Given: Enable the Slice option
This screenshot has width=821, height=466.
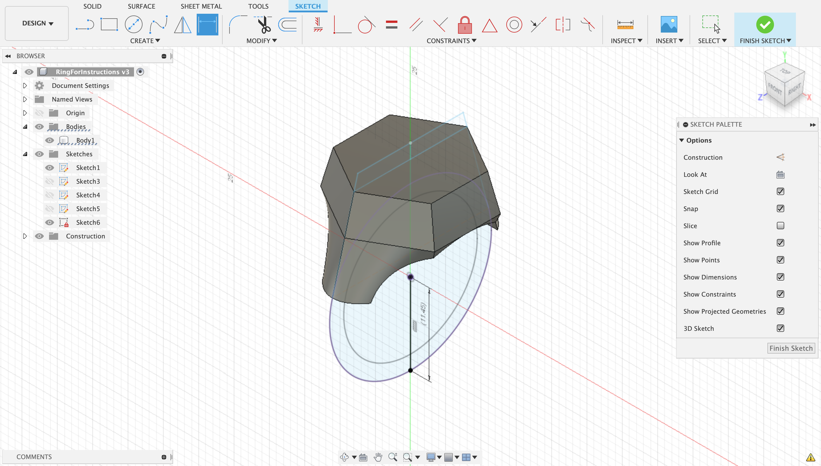Looking at the screenshot, I should click(x=780, y=225).
